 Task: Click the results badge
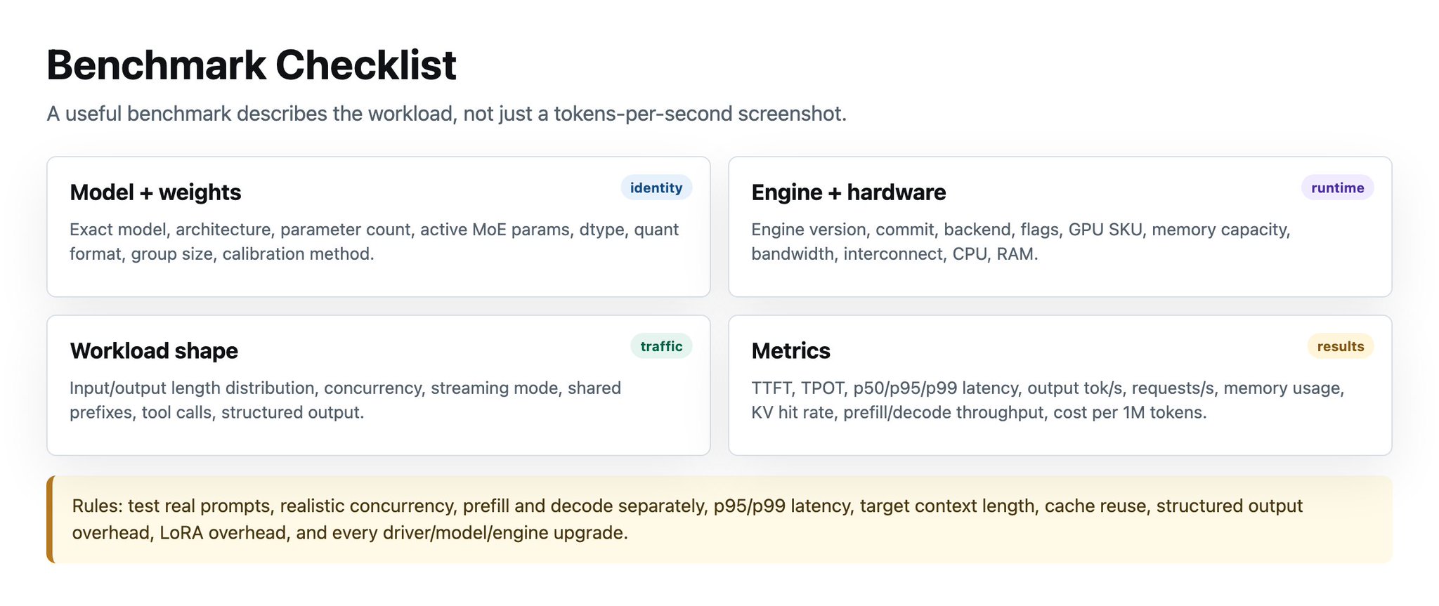pos(1340,346)
